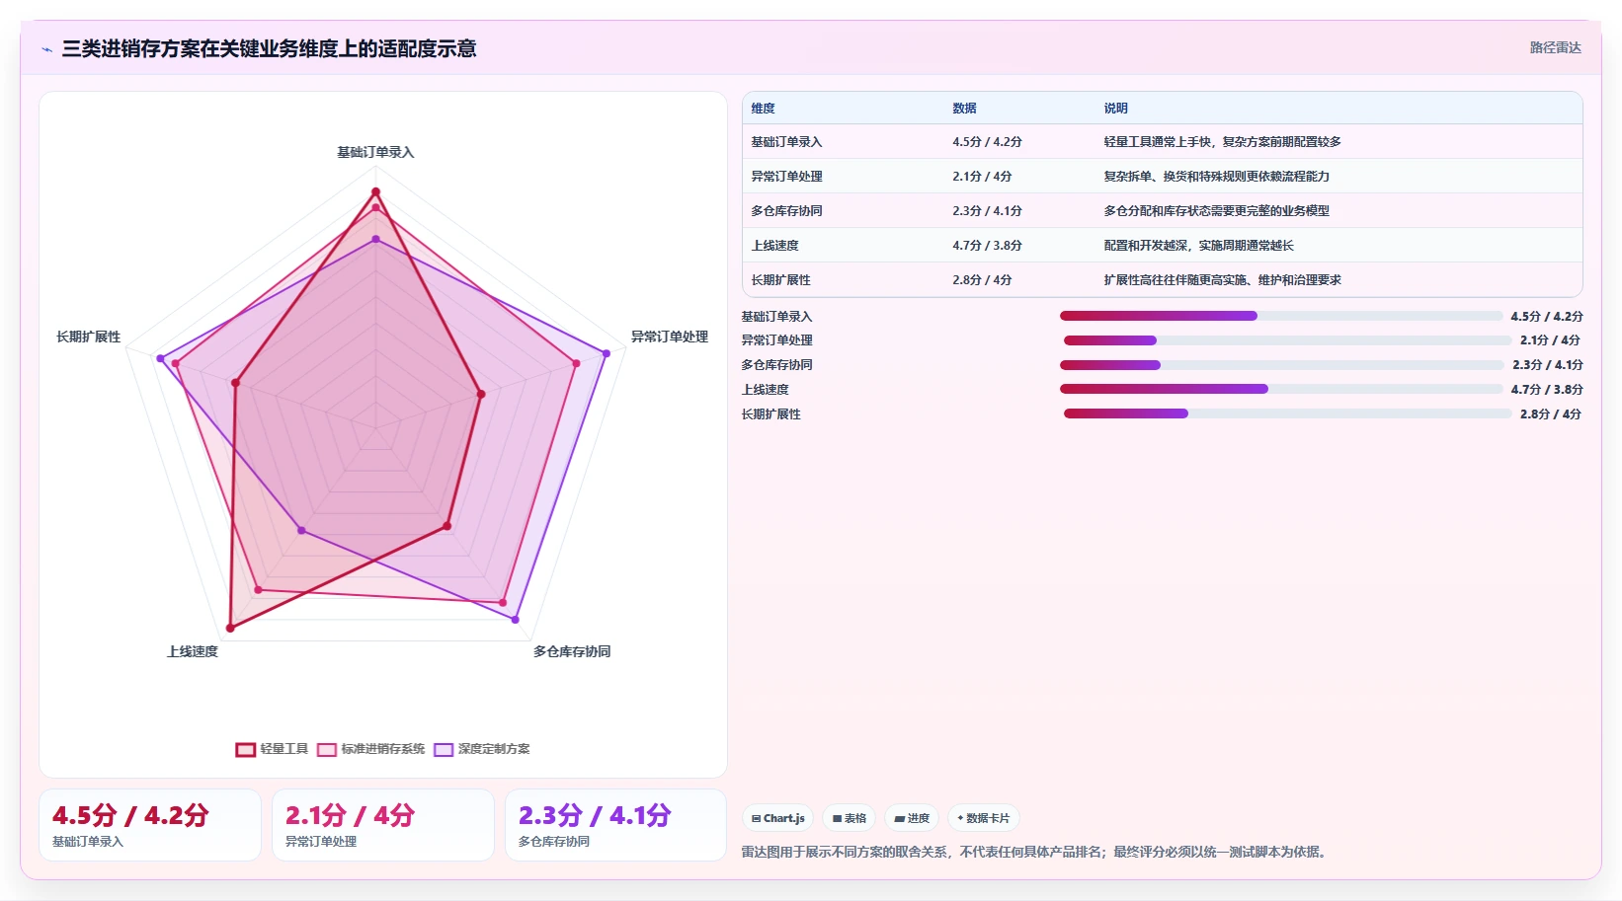Click 轻量工具 data point on 上线速度 axis
Image resolution: width=1622 pixels, height=901 pixels.
click(230, 628)
